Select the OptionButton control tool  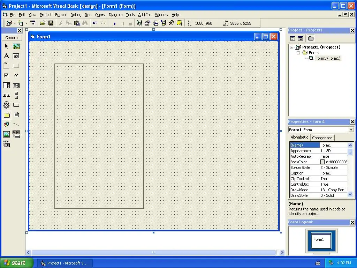pos(16,75)
